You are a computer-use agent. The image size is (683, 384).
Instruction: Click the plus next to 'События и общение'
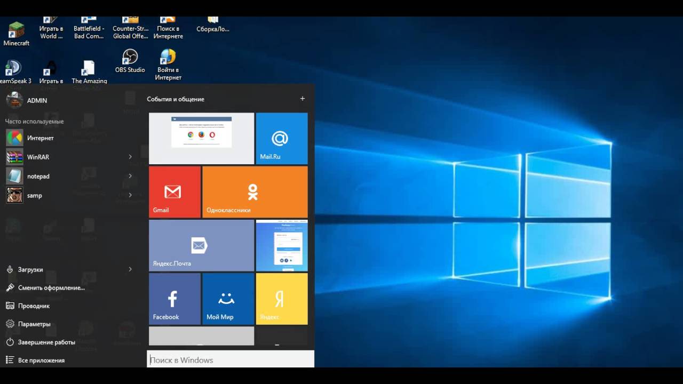[x=303, y=99]
